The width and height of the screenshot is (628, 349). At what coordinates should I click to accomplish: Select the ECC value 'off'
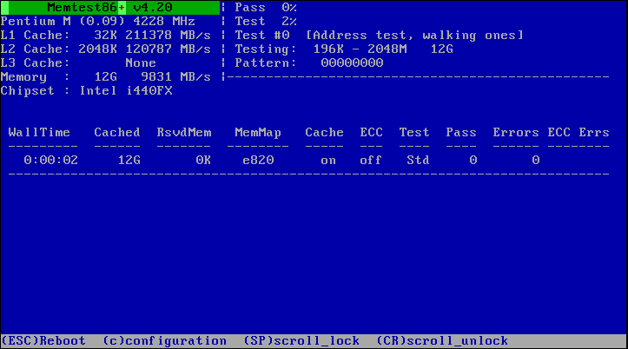[x=371, y=160]
